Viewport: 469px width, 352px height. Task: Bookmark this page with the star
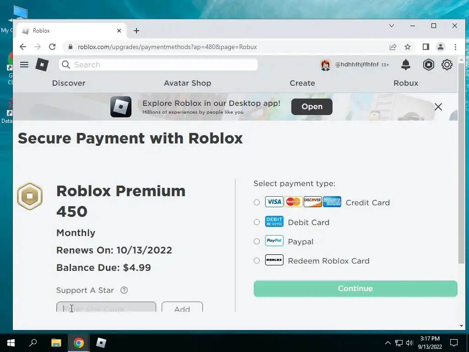click(x=407, y=47)
